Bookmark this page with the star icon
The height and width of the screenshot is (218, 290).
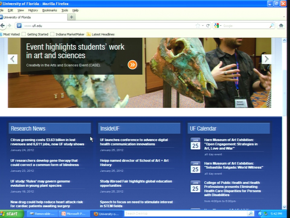tap(198, 25)
